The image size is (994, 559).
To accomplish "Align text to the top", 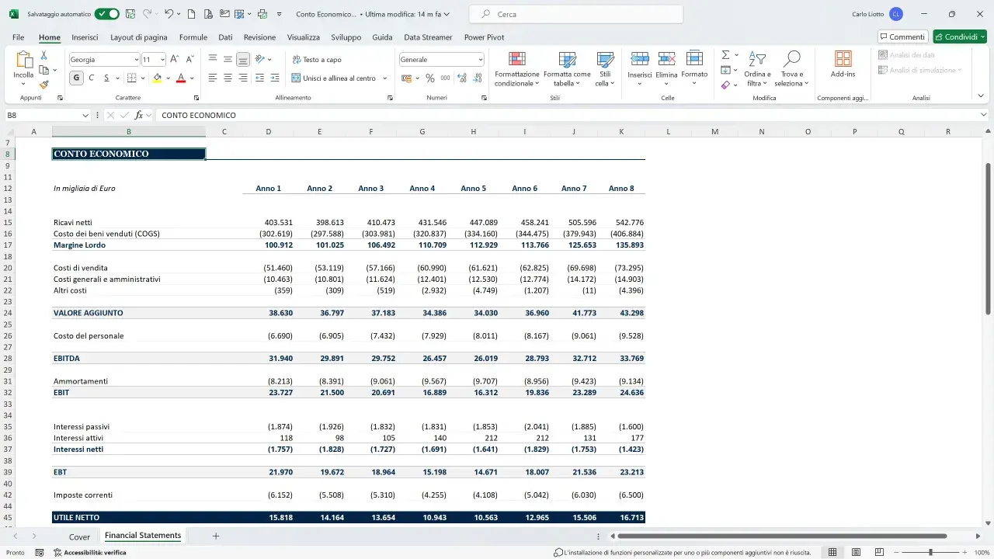I will pos(212,59).
